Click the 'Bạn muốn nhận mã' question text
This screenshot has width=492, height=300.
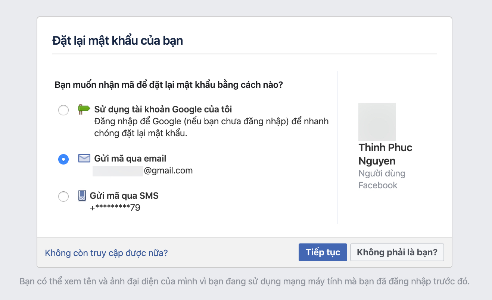click(x=169, y=85)
